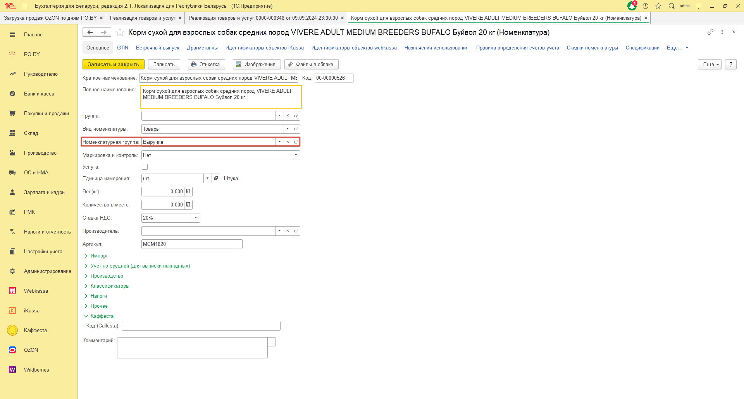Open the Склад section

(31, 133)
